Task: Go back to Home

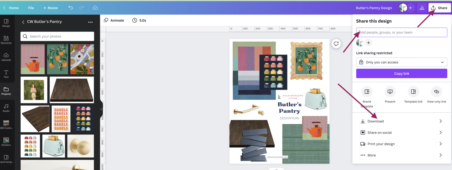Action: coord(11,8)
